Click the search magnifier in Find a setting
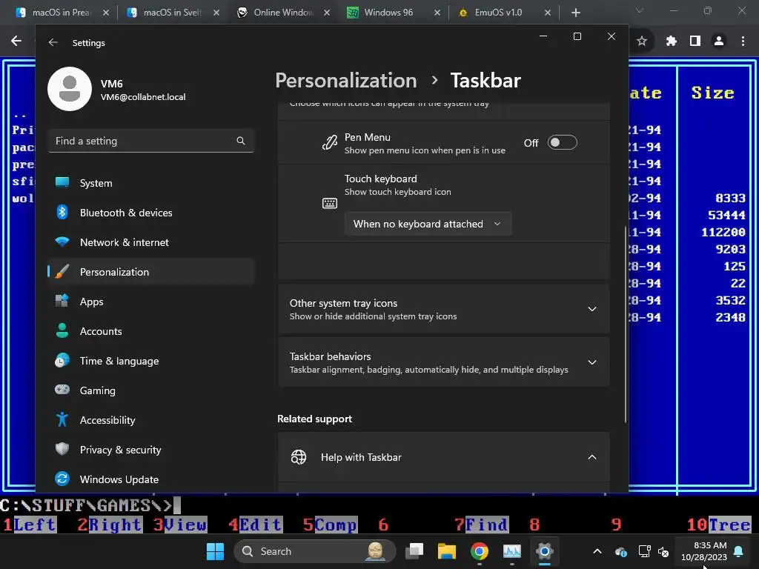The width and height of the screenshot is (759, 569). click(x=241, y=141)
